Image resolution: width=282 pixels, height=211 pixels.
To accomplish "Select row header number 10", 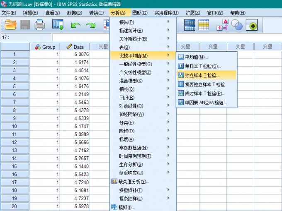I will pyautogui.click(x=15, y=126).
